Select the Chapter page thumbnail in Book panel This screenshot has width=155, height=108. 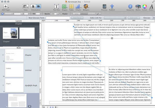pyautogui.click(x=14, y=55)
